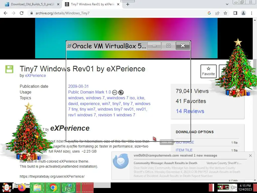Viewport: 257px width, 193px height.
Task: Click the DOWNLOAD OPTIONS heading
Action: click(195, 132)
